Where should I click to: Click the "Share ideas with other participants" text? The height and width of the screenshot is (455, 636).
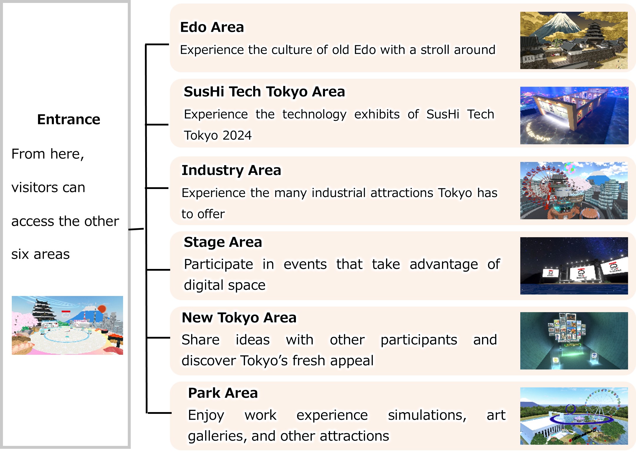tap(339, 340)
